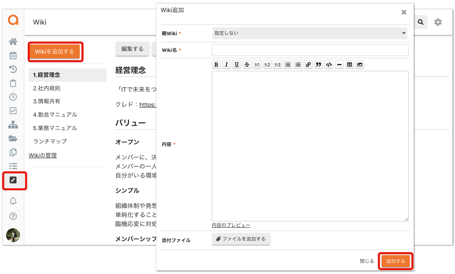Open the calendar icon in sidebar
Viewport: 455px width, 274px height.
pyautogui.click(x=13, y=55)
